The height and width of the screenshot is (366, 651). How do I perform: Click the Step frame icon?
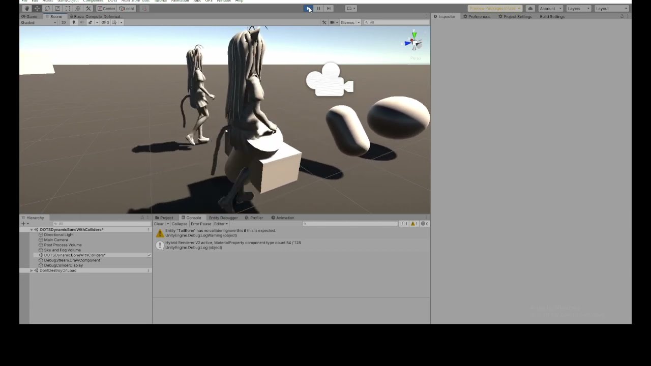pos(328,8)
